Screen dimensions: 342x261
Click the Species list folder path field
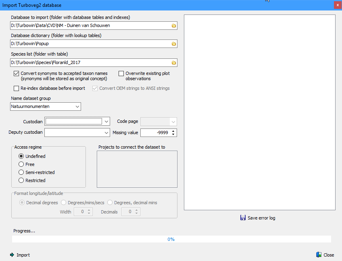coord(90,62)
